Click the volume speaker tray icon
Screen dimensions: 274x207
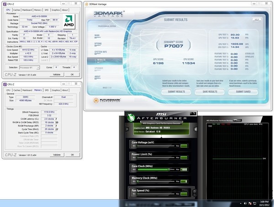245,203
